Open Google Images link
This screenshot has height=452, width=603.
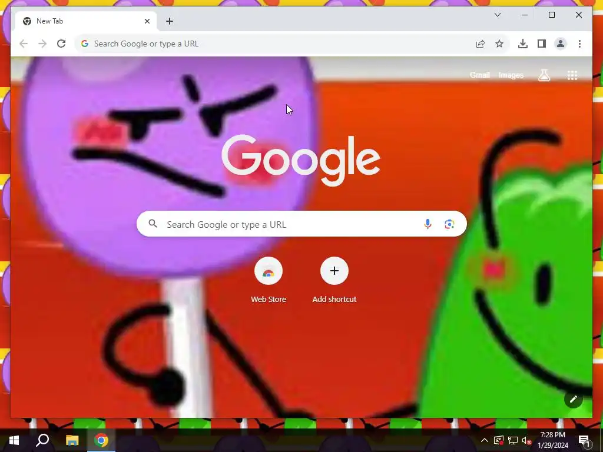click(x=511, y=75)
